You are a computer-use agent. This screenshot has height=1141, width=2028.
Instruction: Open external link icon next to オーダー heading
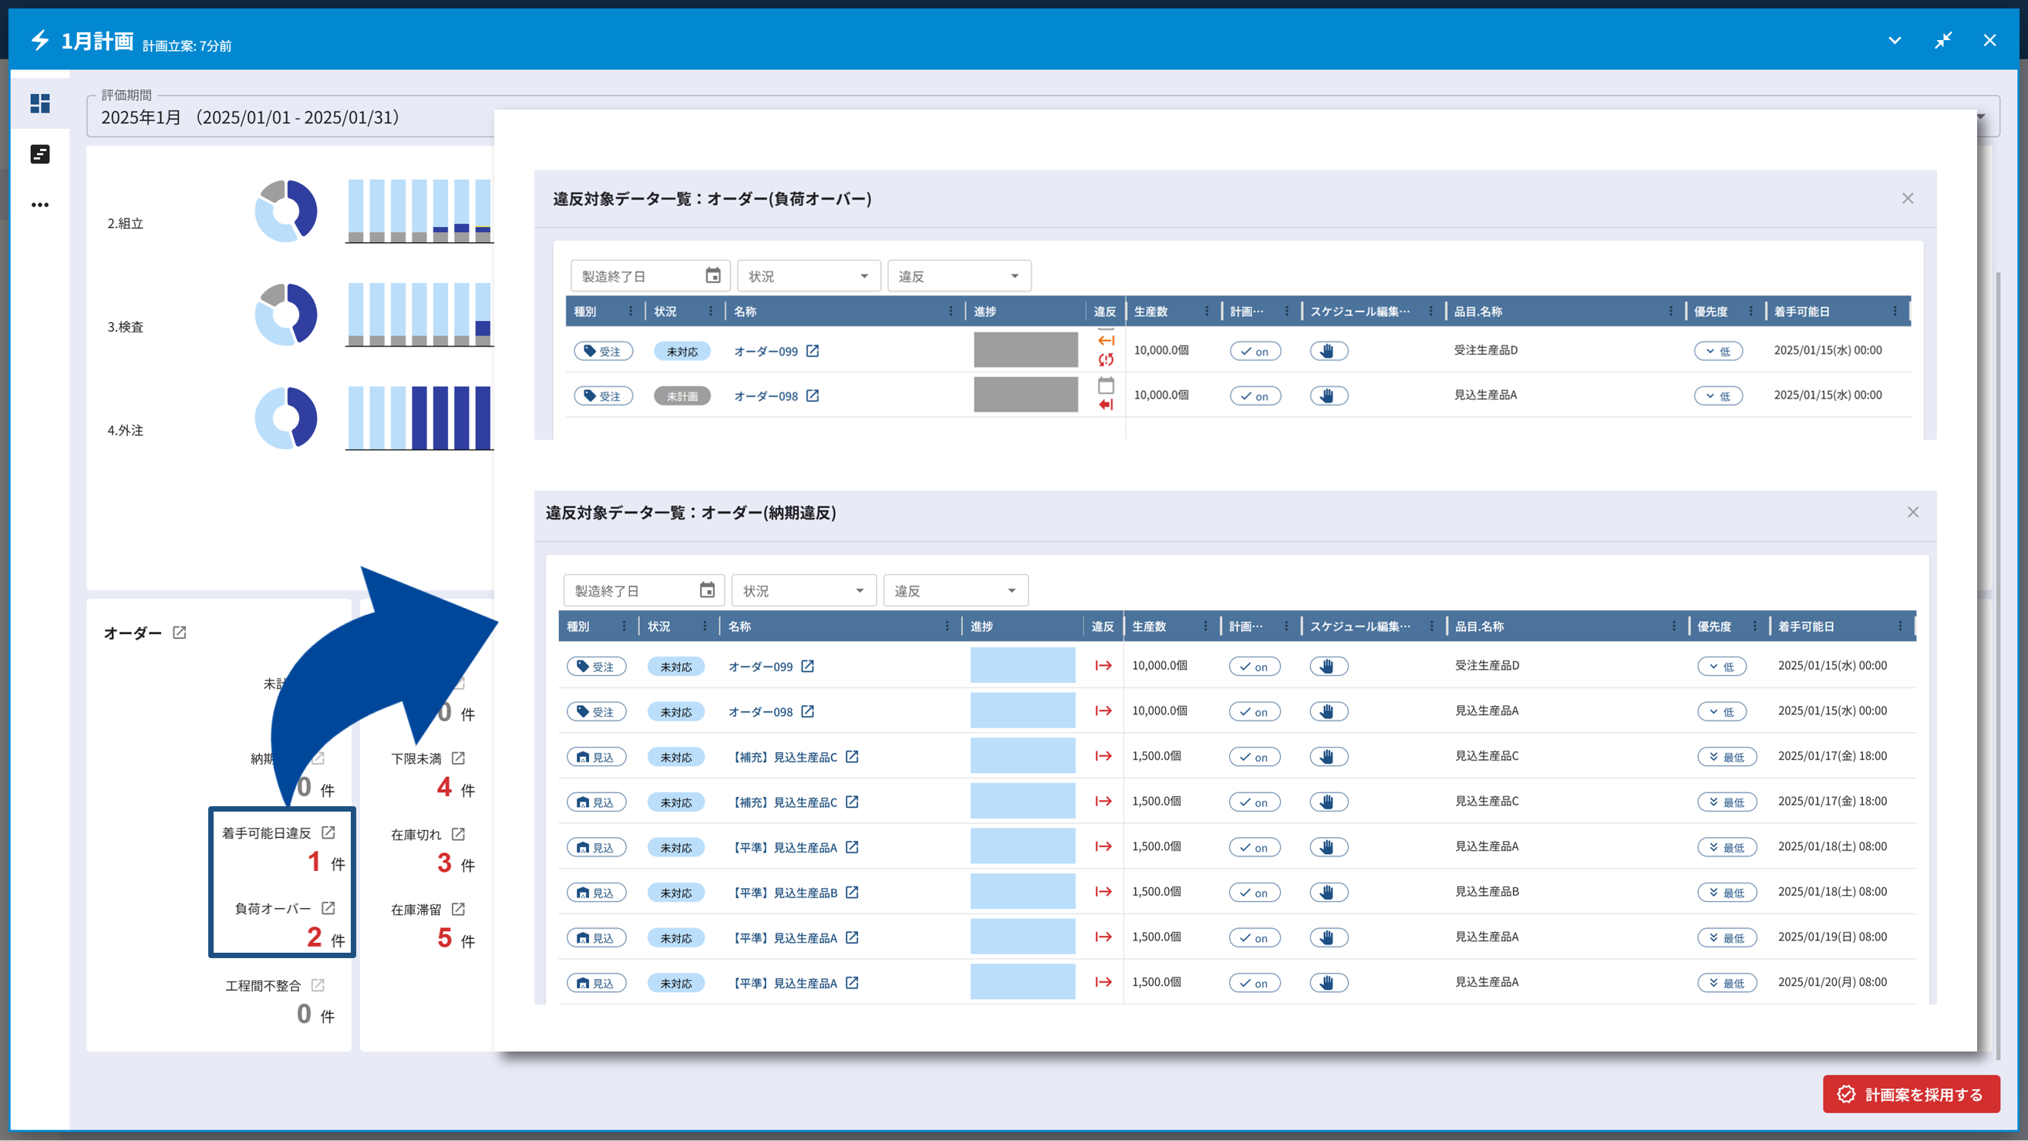(180, 633)
